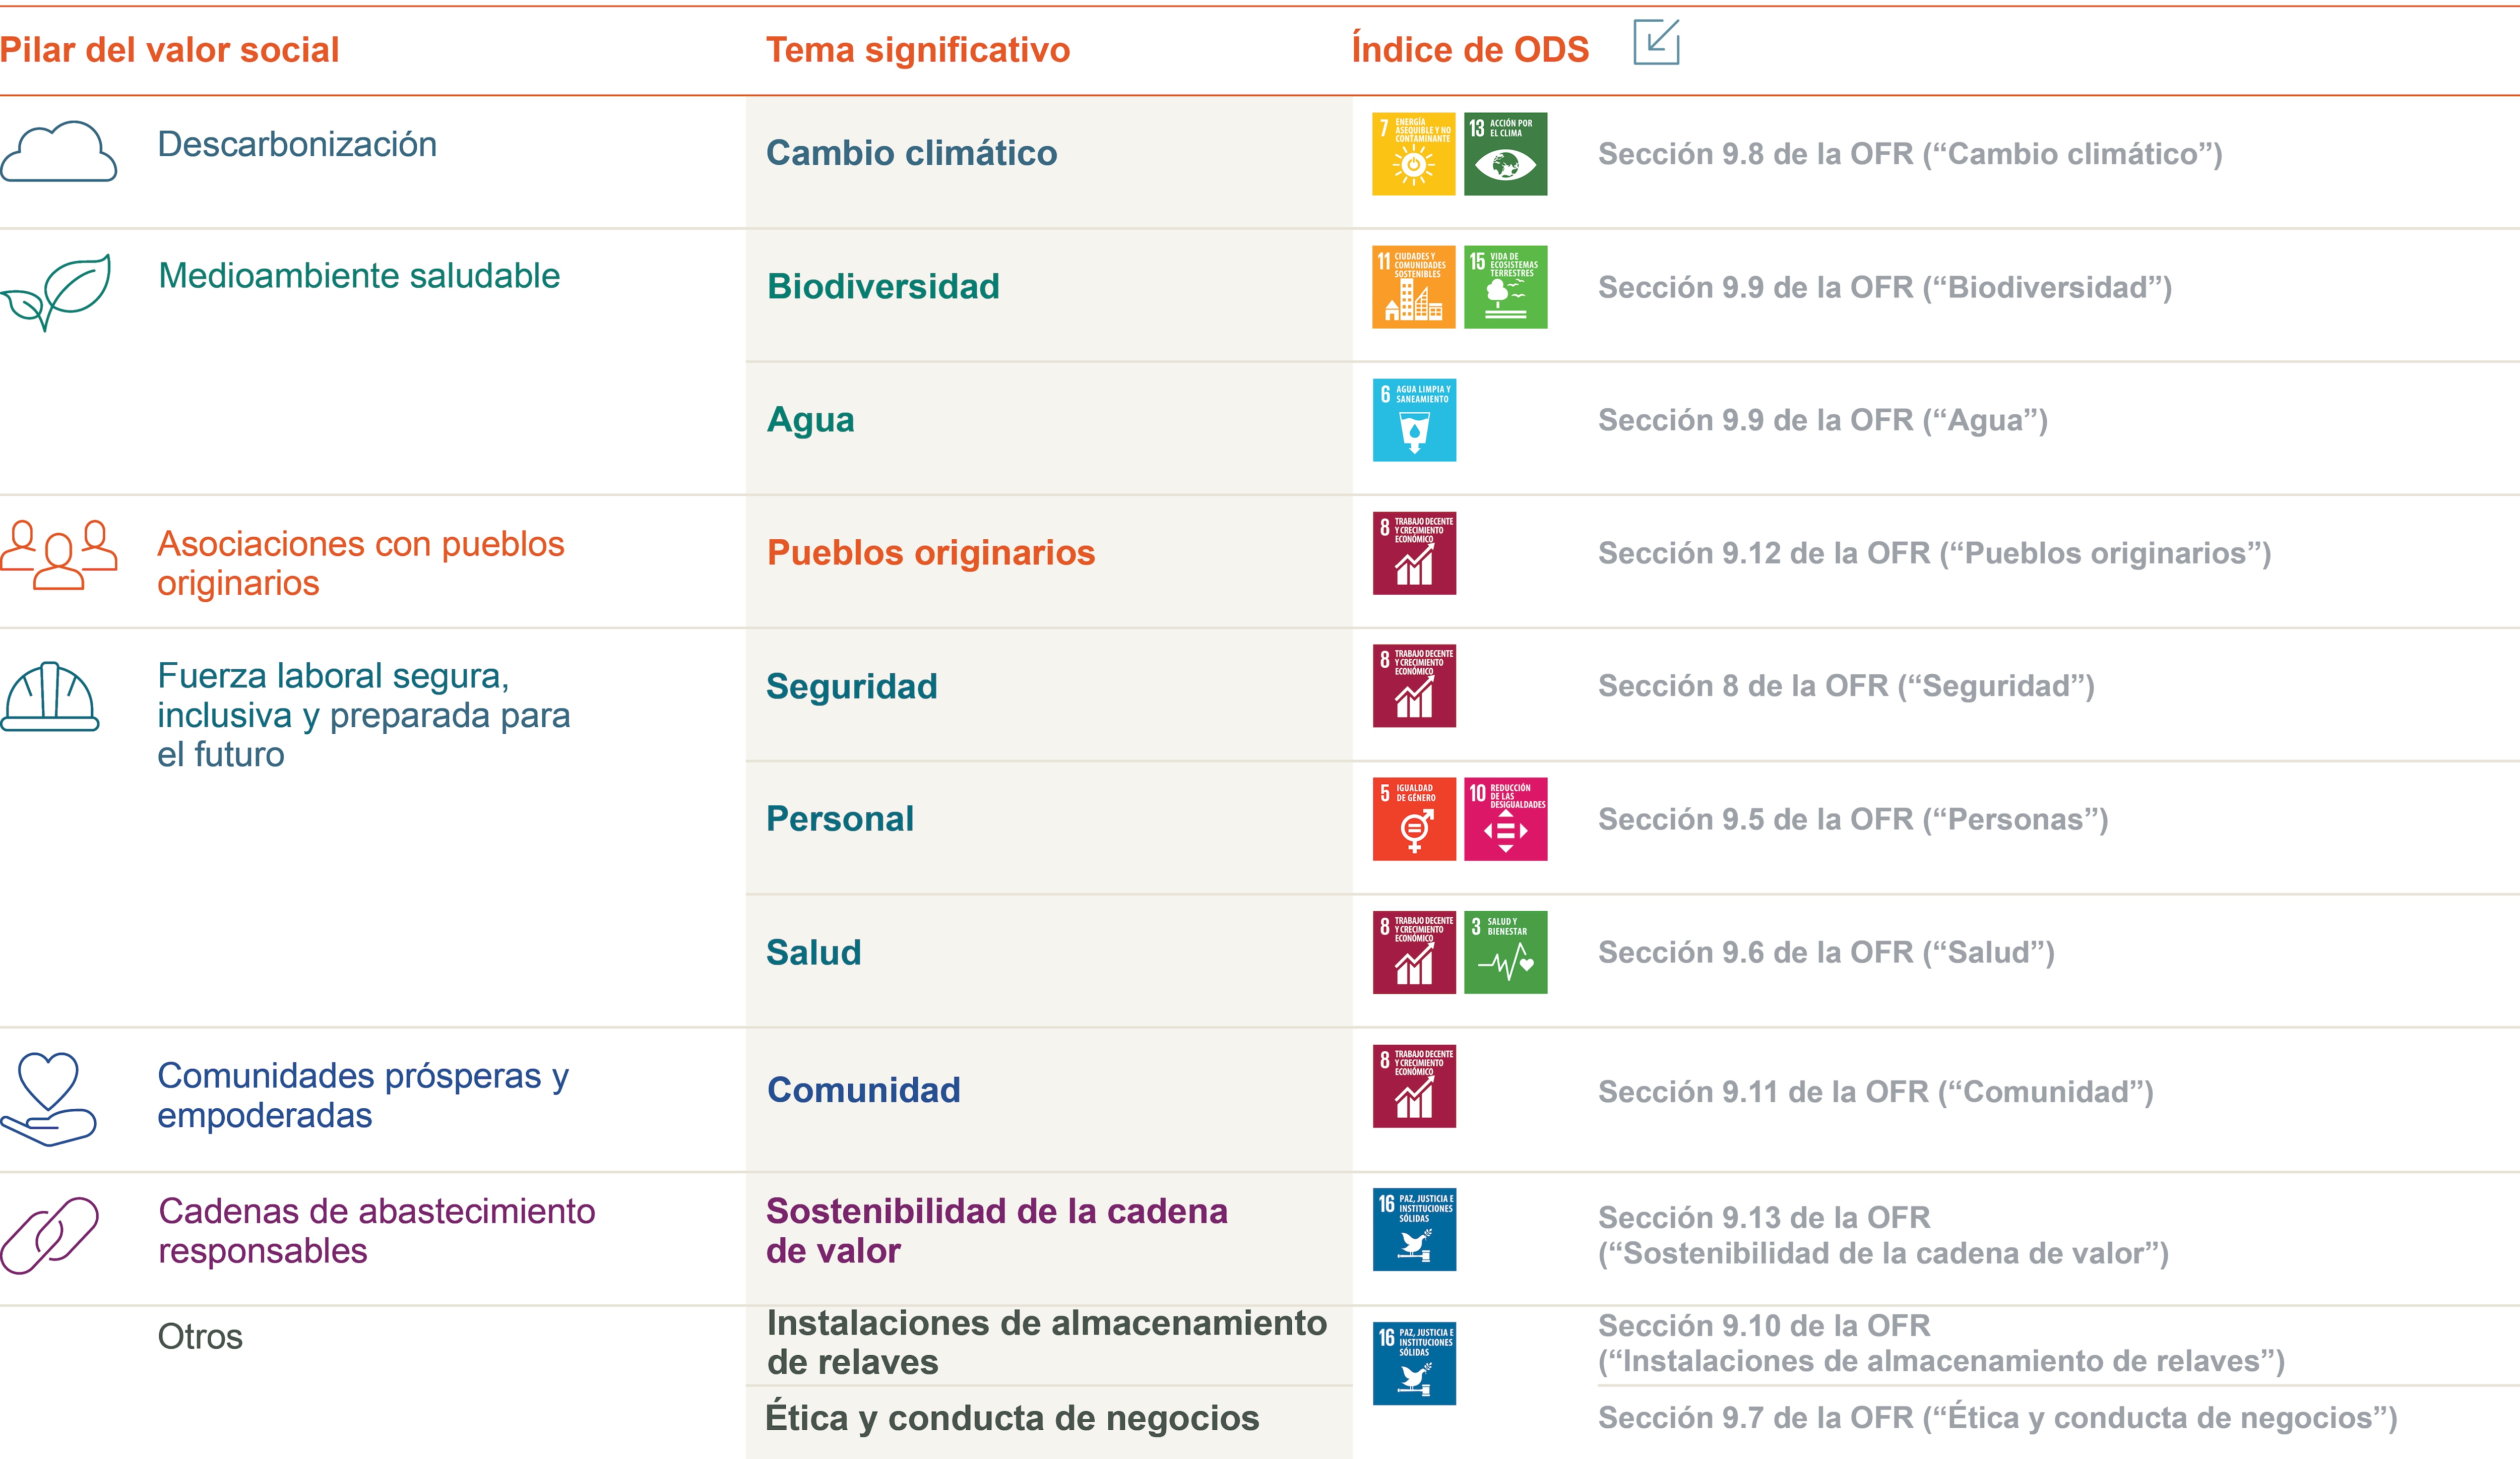Click the SDG 15 terrestrial ecosystems icon

click(x=1505, y=287)
